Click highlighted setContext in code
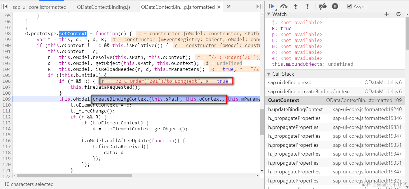The height and width of the screenshot is (189, 409). 73,33
